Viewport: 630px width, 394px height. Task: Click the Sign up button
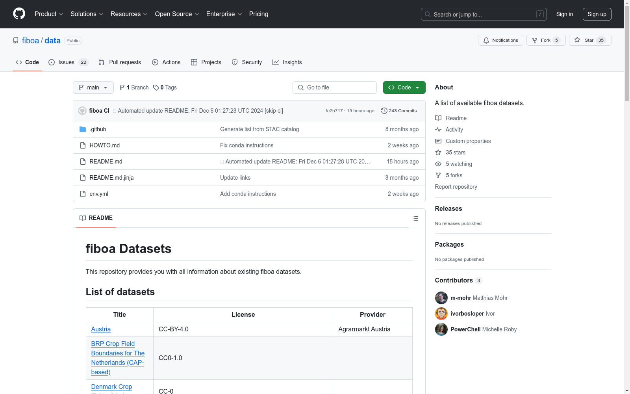coord(597,14)
